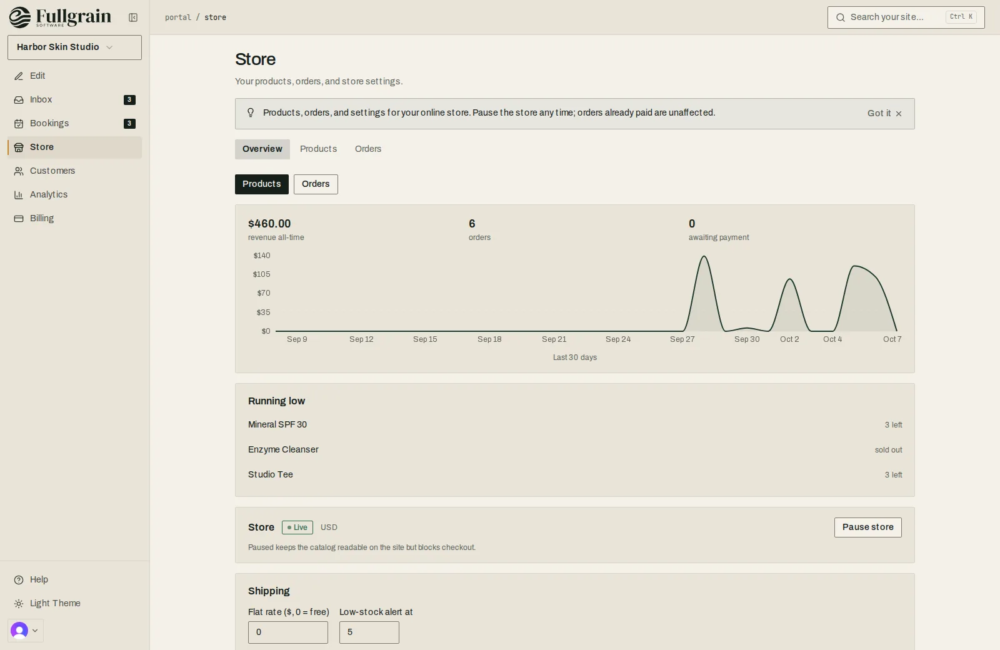This screenshot has height=650, width=1000.
Task: Expand the Harbor Skin Studio dropdown
Action: 74,47
